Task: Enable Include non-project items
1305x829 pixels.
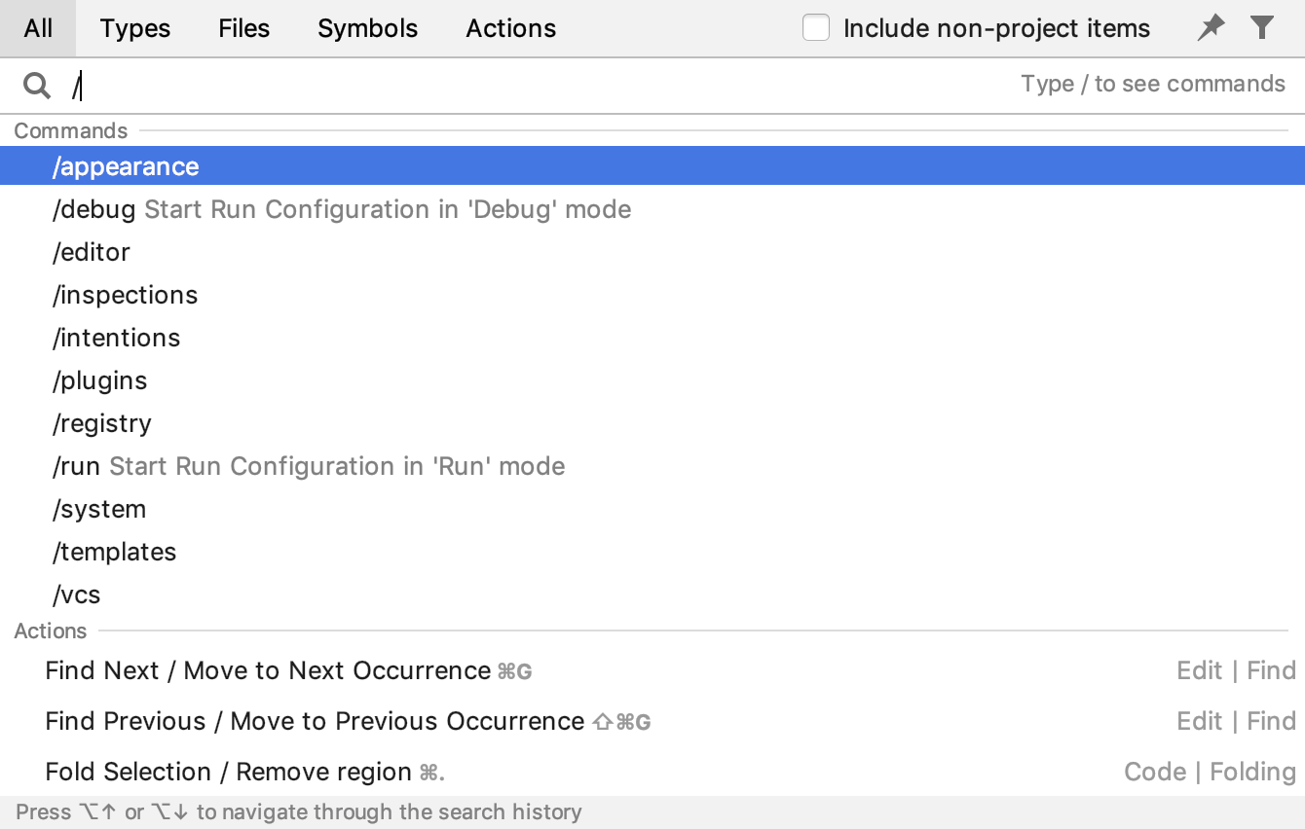Action: coord(815,27)
